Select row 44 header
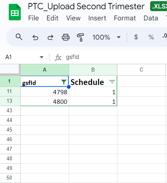Screen dimensions: 167x183 click(10, 120)
